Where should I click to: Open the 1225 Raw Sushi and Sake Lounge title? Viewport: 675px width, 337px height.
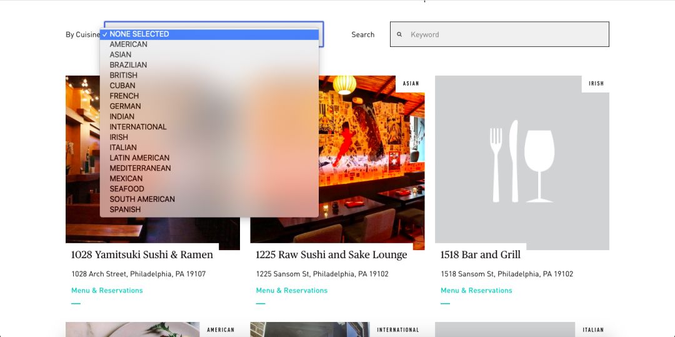[x=331, y=255]
